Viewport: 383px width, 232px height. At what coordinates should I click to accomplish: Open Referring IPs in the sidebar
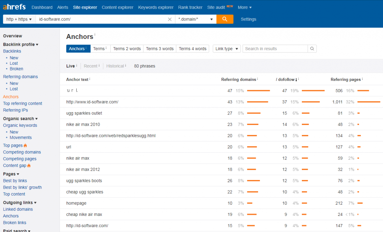click(x=15, y=110)
